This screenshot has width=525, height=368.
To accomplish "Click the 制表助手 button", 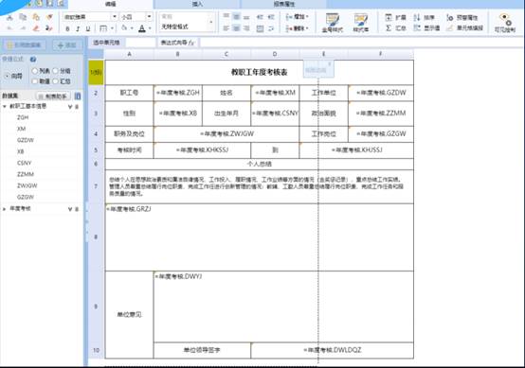I will tap(53, 96).
